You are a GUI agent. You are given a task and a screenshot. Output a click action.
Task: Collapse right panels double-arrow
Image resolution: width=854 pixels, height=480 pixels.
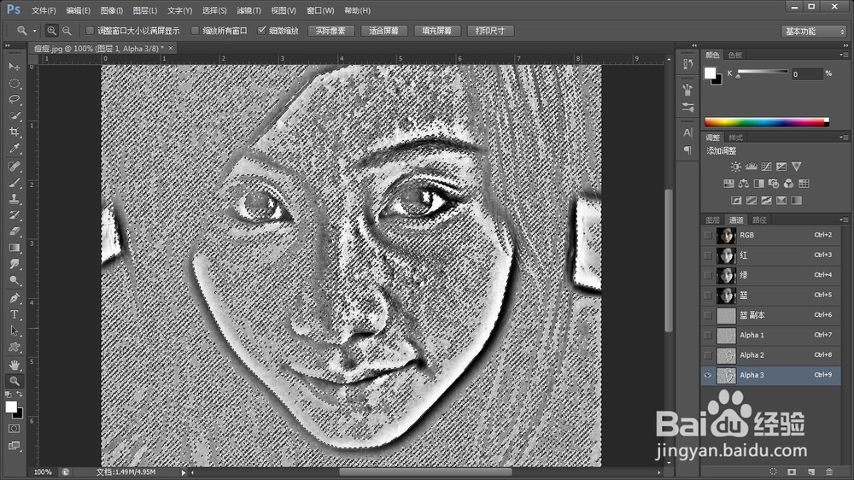click(845, 46)
